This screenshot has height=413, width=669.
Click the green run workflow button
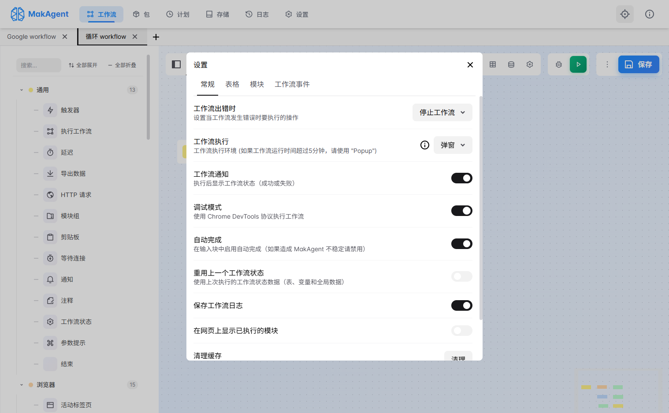point(578,64)
